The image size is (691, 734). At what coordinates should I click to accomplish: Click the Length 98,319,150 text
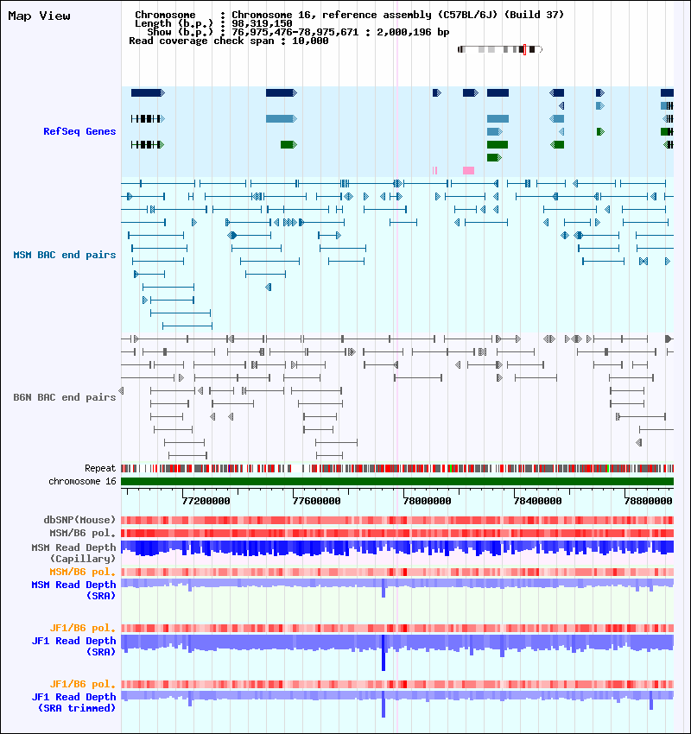pyautogui.click(x=213, y=23)
